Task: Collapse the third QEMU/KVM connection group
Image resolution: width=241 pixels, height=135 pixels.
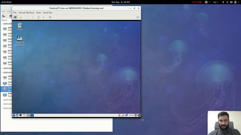Action: (2, 72)
